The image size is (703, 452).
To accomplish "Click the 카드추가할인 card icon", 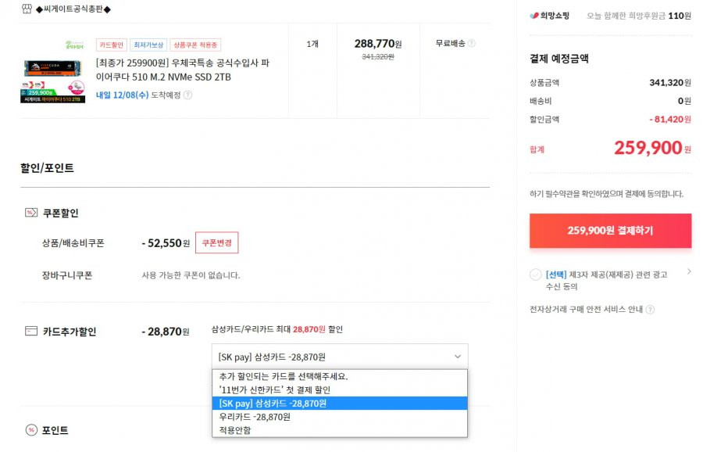I will point(31,332).
